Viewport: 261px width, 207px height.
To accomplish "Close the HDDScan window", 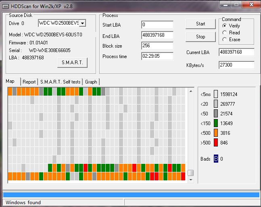I will coord(251,5).
